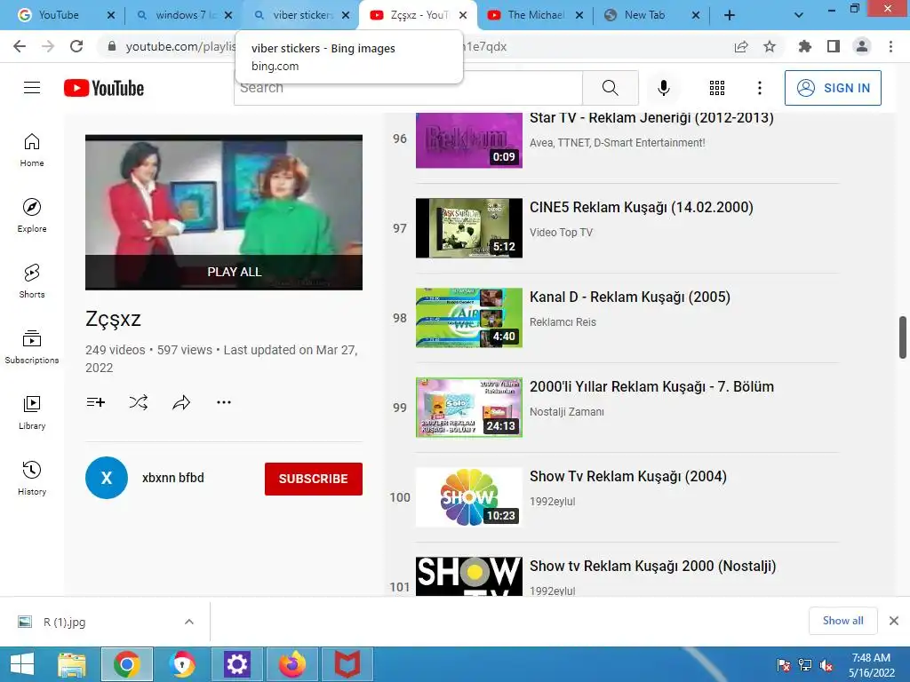Reload the page

76,46
